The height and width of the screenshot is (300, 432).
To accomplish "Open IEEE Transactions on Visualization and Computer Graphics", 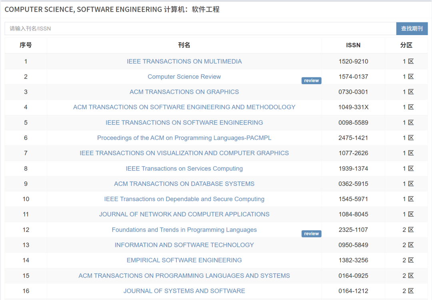I will coord(184,153).
